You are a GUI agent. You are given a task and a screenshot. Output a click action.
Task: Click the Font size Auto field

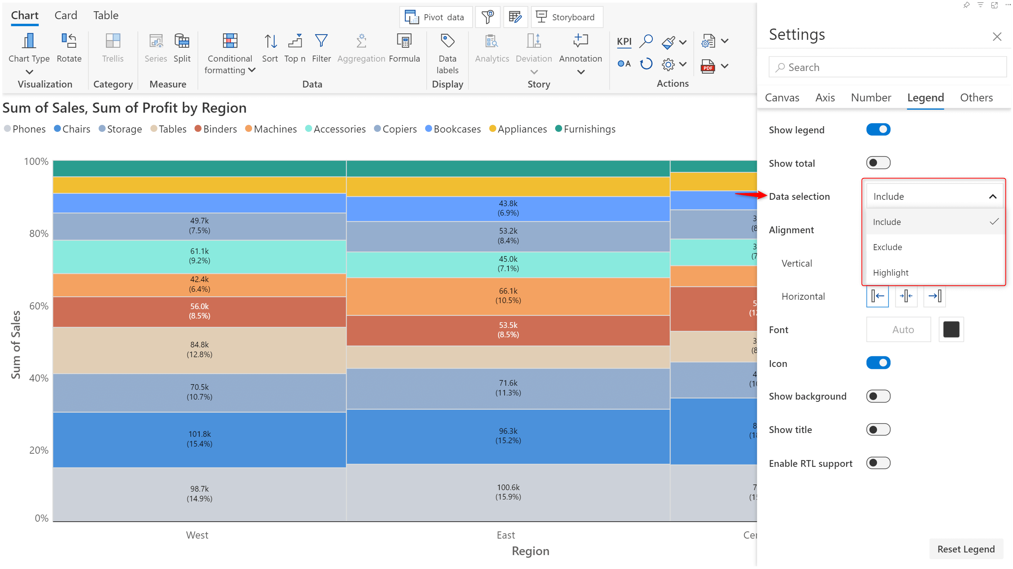tap(898, 329)
